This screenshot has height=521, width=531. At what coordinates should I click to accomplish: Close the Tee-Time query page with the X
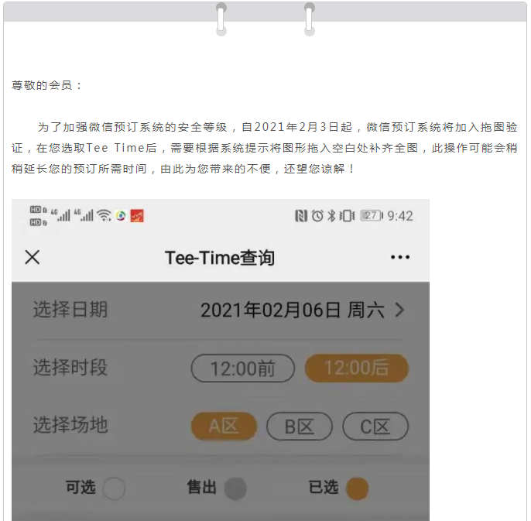pyautogui.click(x=33, y=257)
